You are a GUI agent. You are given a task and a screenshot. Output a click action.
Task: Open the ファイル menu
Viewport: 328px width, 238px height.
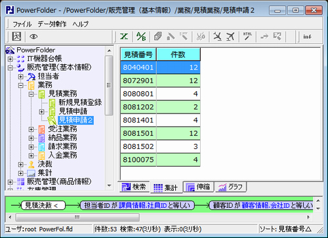(22, 24)
